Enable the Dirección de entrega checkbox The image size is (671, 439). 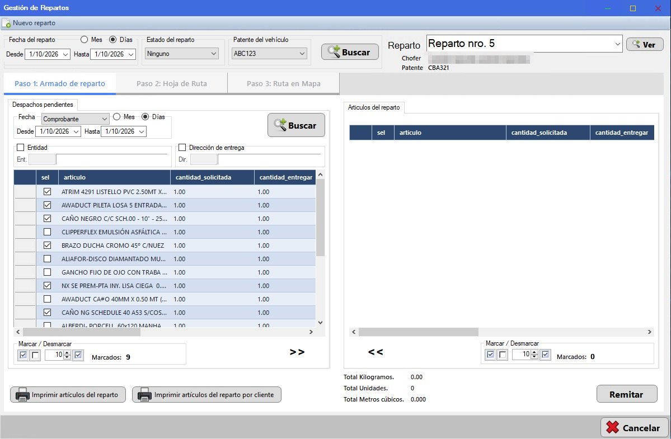pos(182,148)
